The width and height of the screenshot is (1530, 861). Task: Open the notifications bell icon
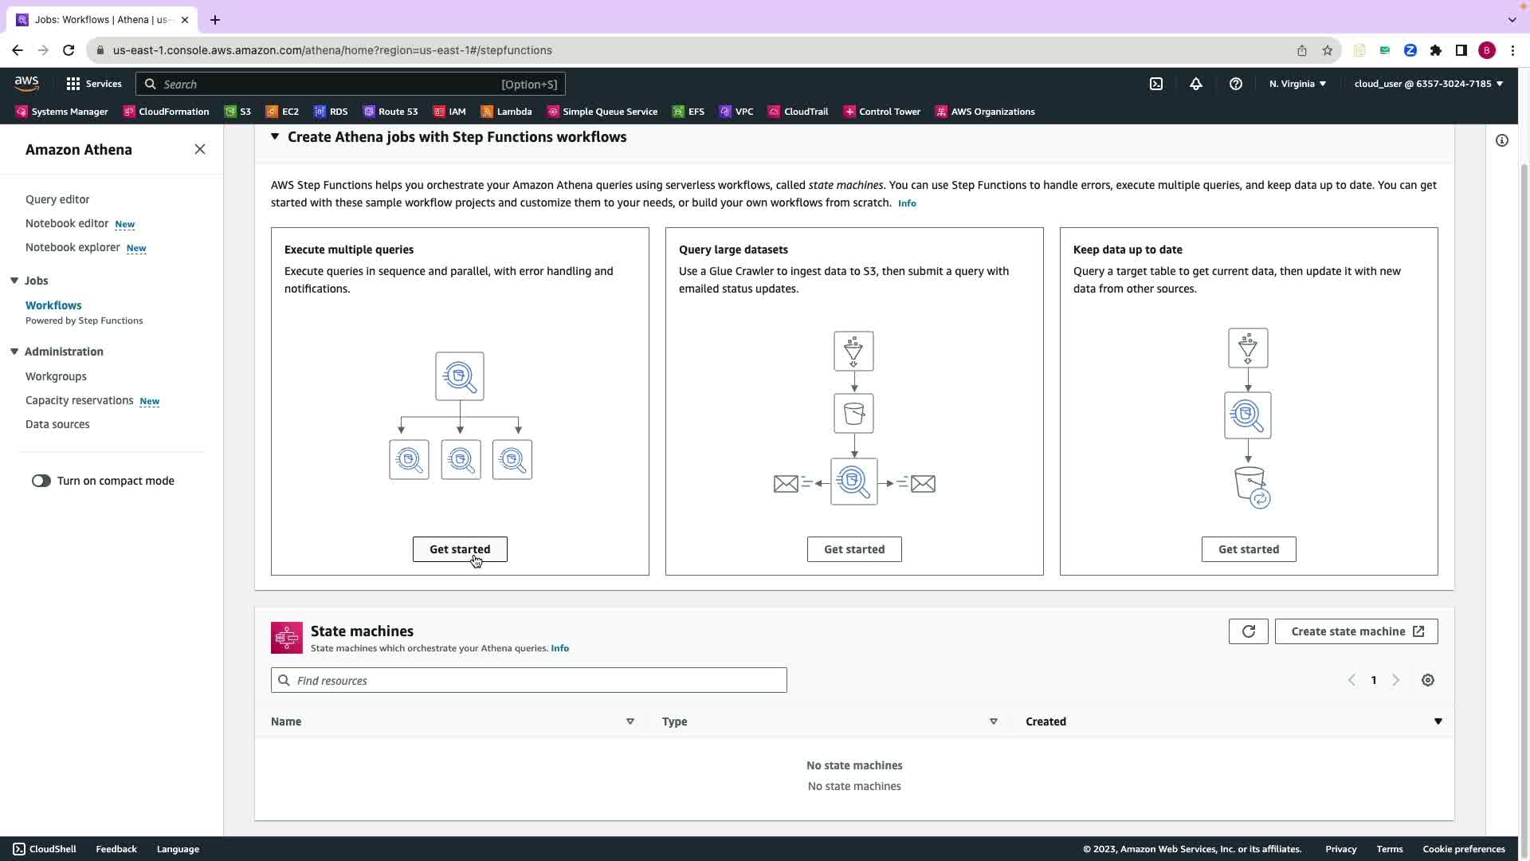click(1196, 84)
